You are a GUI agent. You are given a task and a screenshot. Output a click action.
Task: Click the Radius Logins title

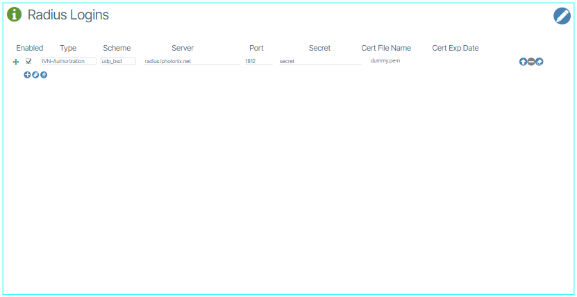(68, 15)
